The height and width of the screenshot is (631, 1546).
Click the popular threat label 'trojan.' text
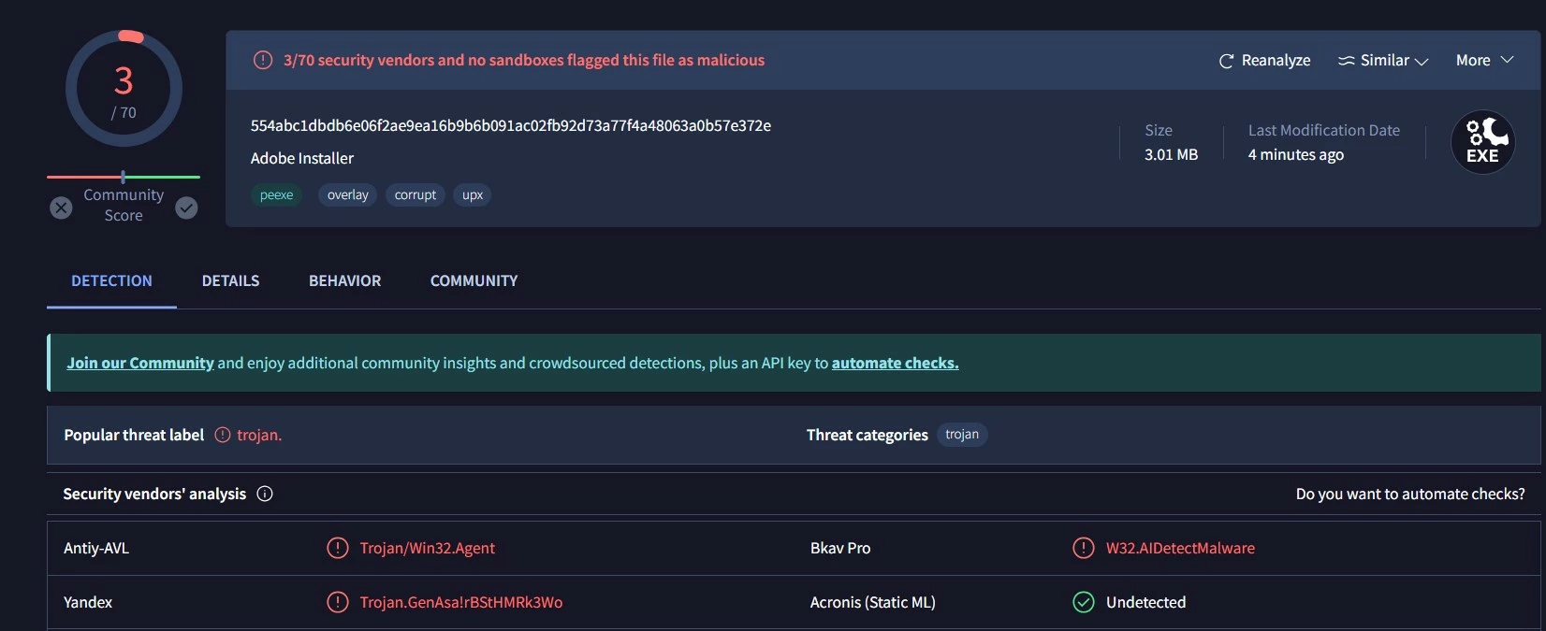[x=259, y=435]
